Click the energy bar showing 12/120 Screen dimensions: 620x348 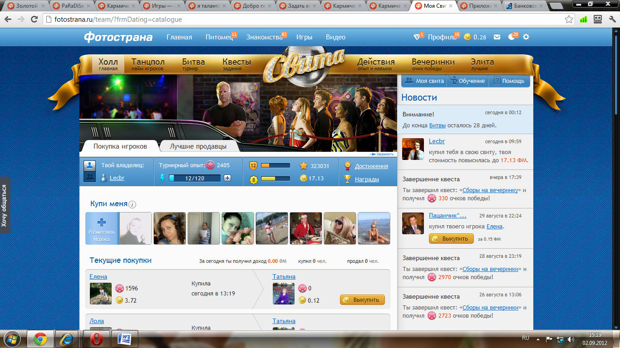coord(195,178)
